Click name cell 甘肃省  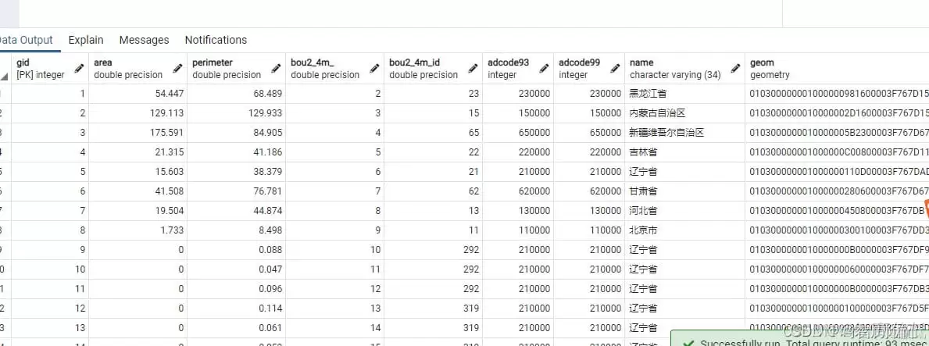pos(685,191)
